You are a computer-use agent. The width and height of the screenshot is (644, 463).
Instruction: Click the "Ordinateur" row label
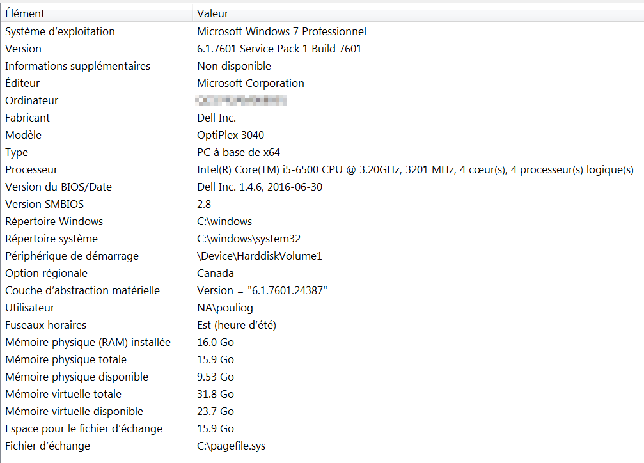(x=31, y=100)
